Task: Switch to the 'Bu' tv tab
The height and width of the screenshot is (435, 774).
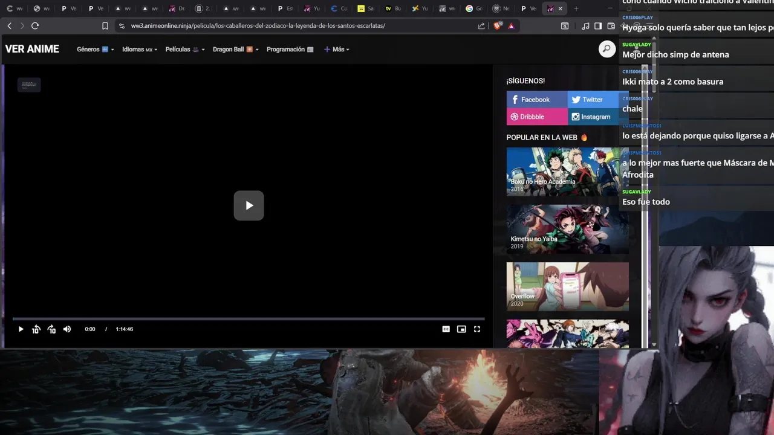Action: pos(392,8)
